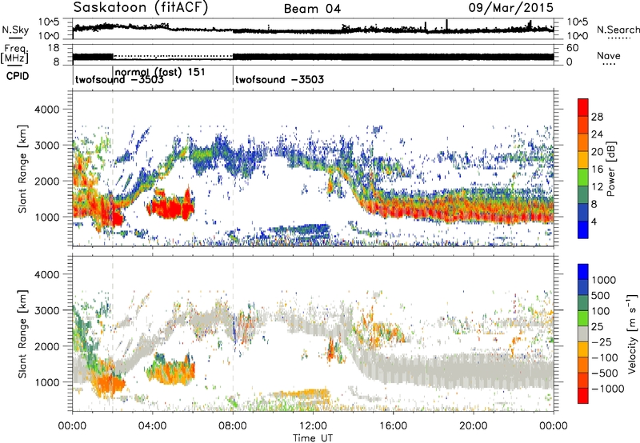Click the '3000' tick of the velocity panel
640x443 pixels.
coord(46,310)
